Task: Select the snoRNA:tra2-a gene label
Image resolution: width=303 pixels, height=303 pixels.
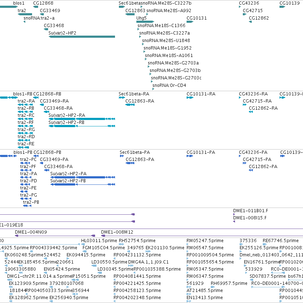Action: pyautogui.click(x=39, y=18)
